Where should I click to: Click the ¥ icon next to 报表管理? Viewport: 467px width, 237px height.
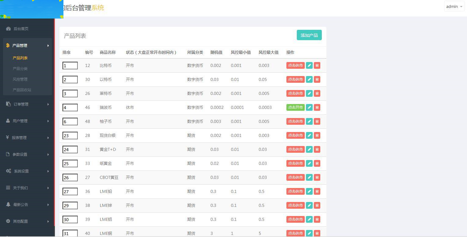8,138
